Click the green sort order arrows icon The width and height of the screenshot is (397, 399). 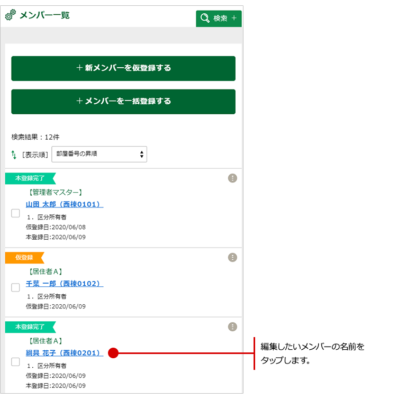tap(14, 155)
